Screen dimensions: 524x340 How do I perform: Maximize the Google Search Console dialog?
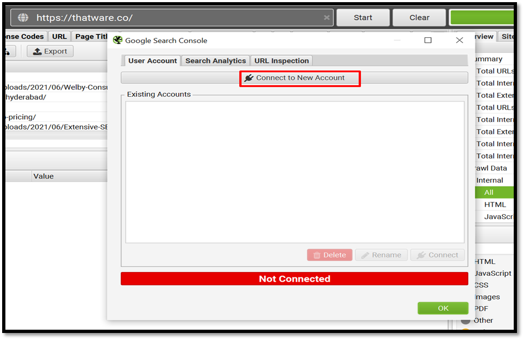pos(428,40)
